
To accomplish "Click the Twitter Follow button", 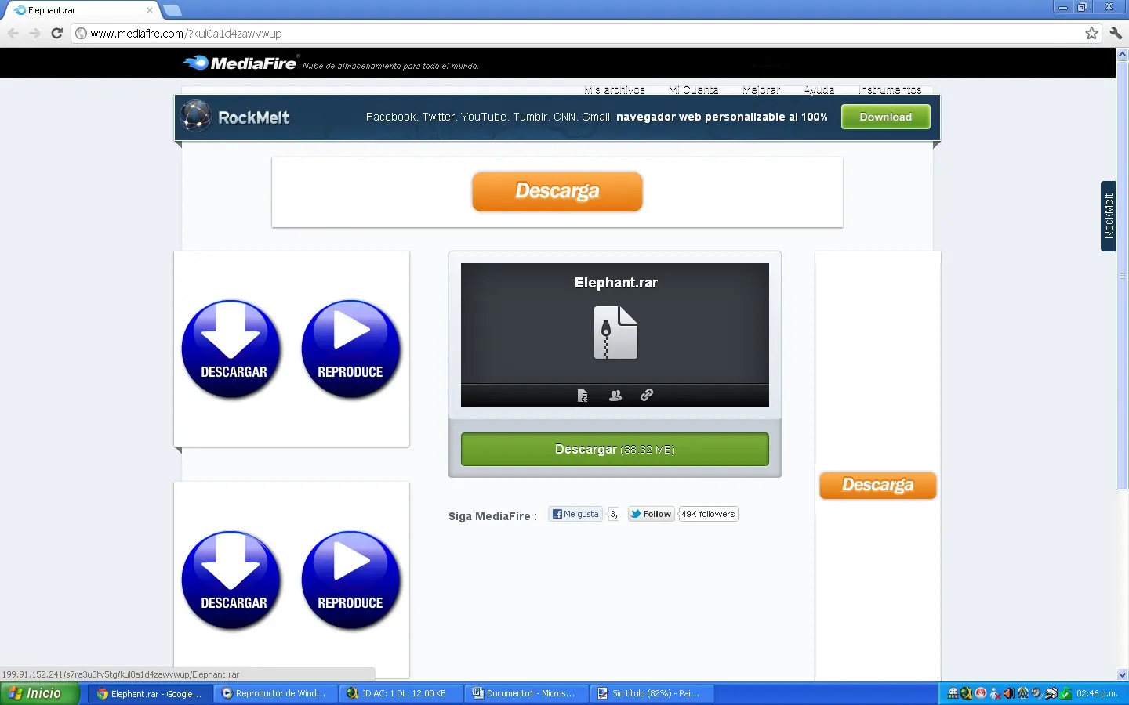I will (652, 514).
